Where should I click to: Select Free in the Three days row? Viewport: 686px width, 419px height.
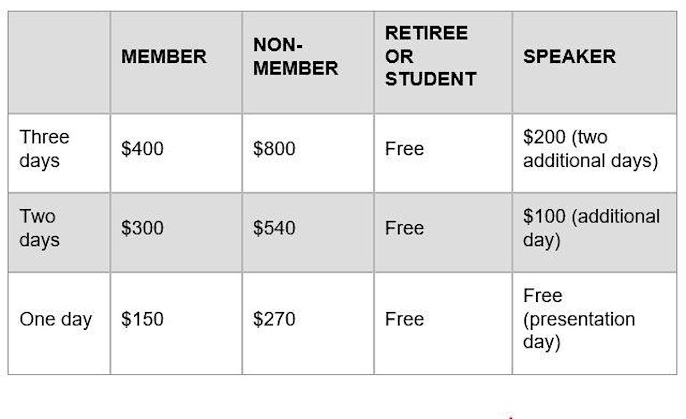pos(404,149)
